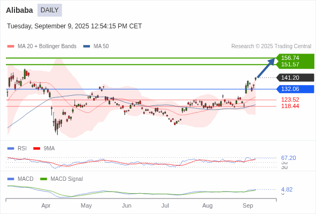
Task: Click the 67.20 RSI value label
Action: (288, 158)
